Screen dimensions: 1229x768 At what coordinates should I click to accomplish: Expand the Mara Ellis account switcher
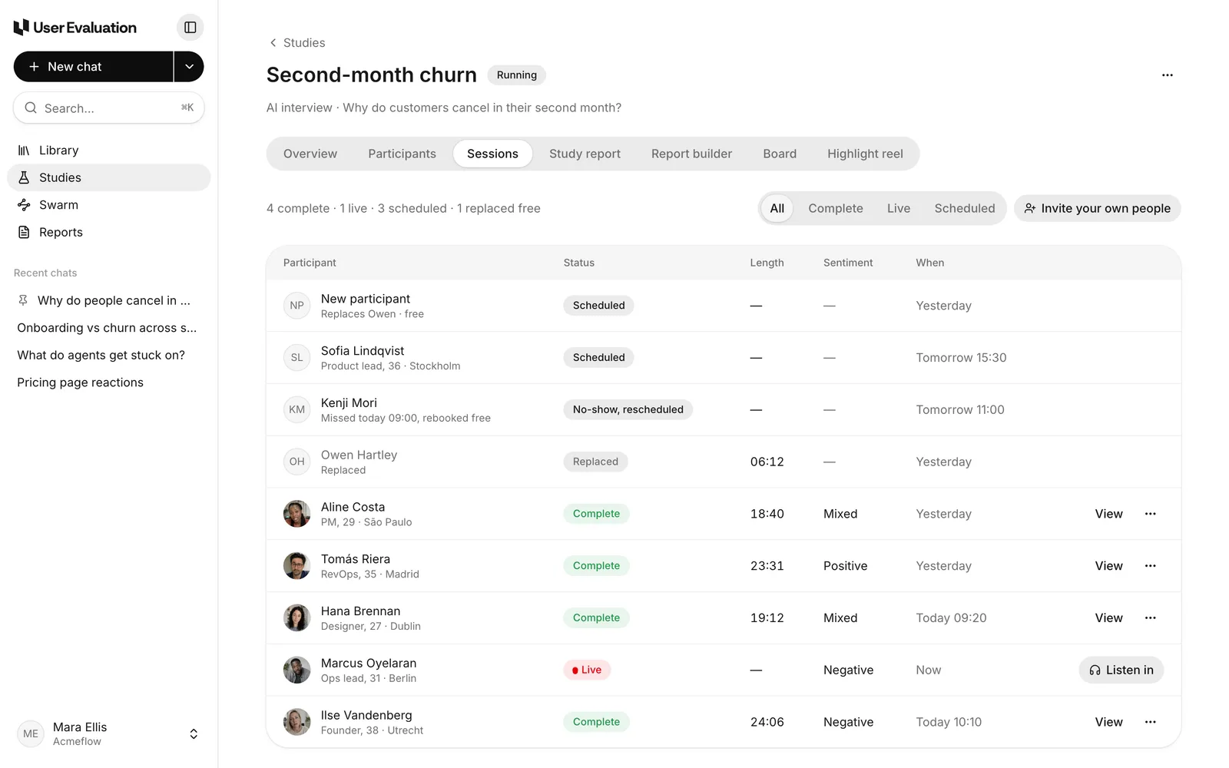tap(109, 733)
